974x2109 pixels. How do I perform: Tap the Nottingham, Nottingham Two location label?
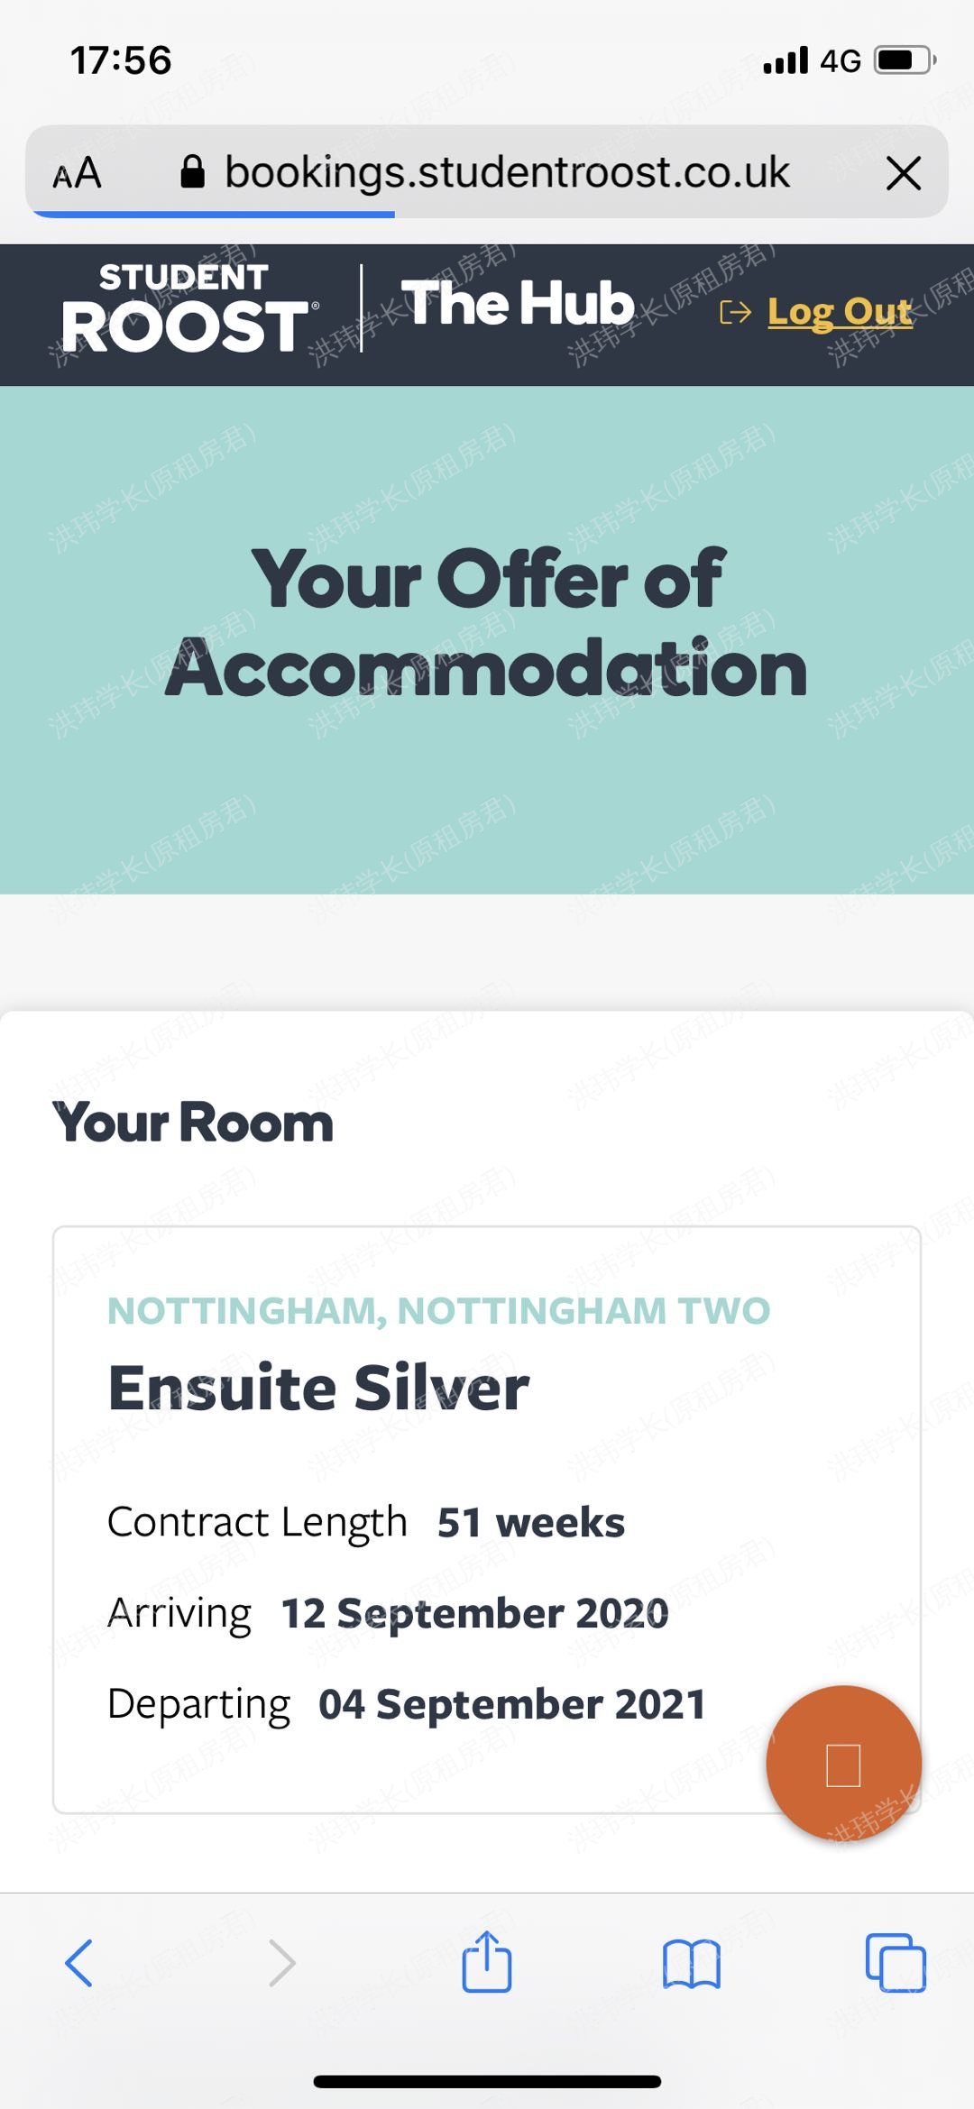click(438, 1311)
